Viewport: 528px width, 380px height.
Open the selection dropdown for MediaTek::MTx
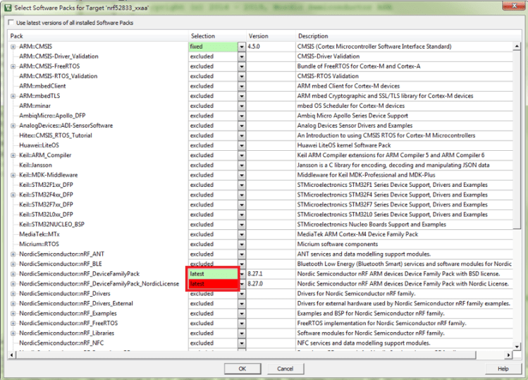[x=242, y=235]
